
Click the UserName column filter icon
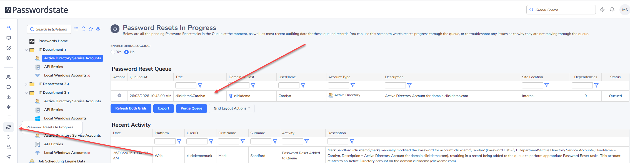tap(303, 85)
